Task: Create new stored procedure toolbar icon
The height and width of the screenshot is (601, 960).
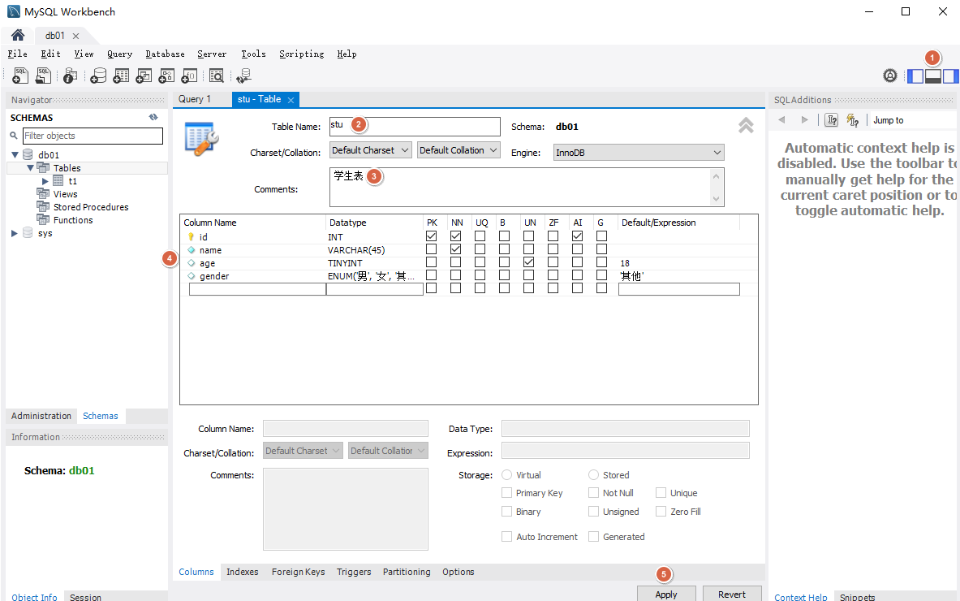Action: point(166,76)
